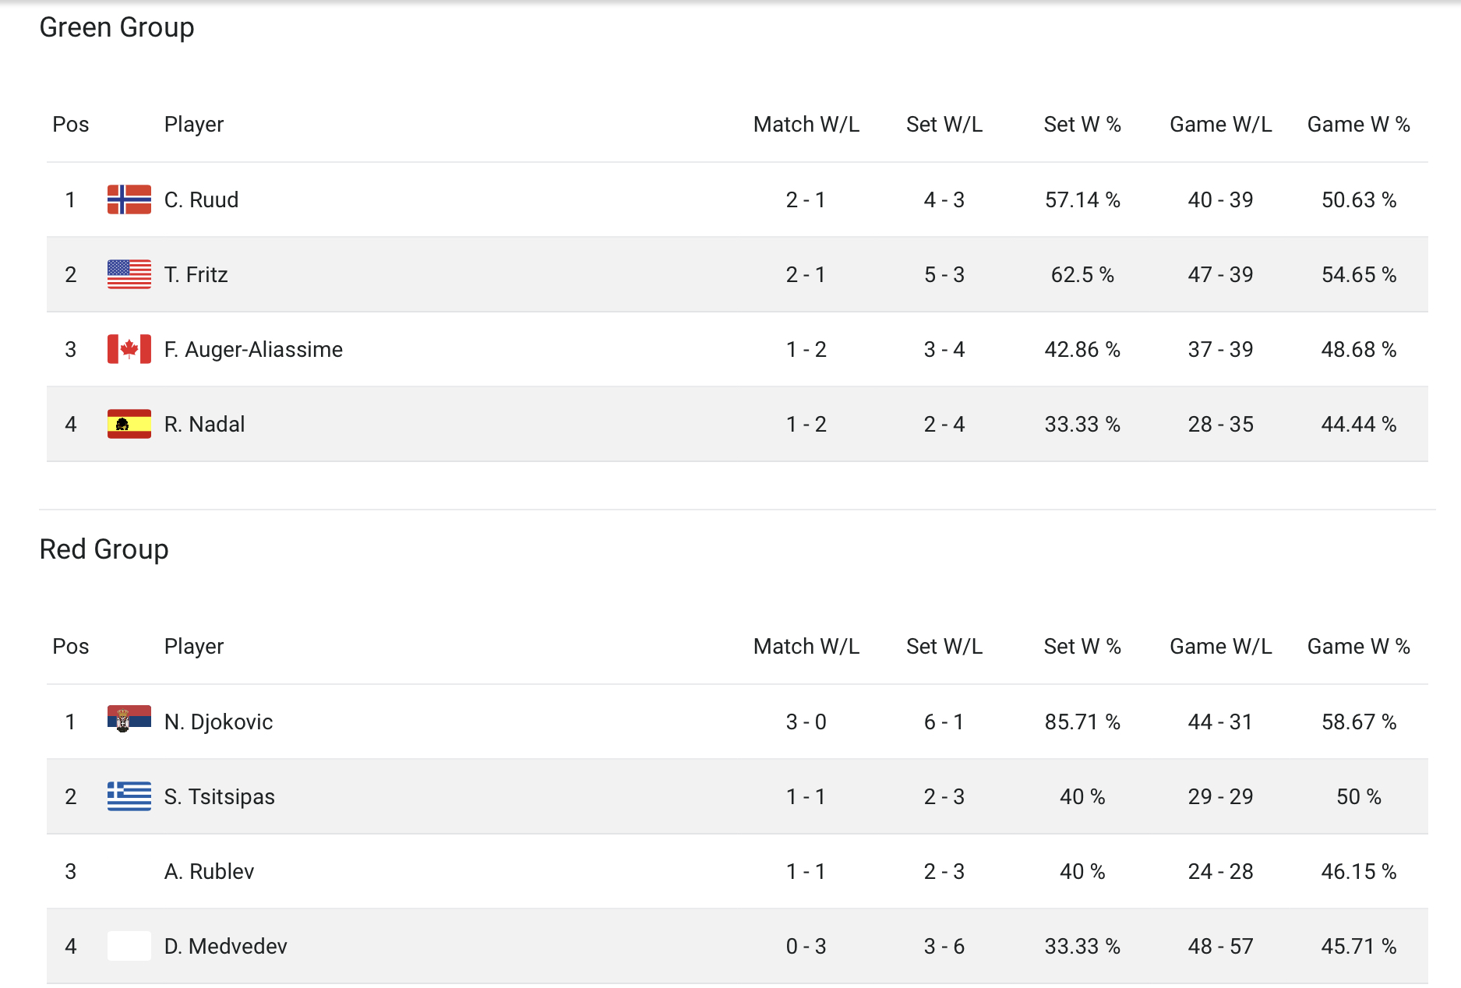Click the Green Group heading
The image size is (1461, 988).
117,27
